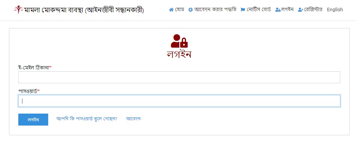Focus the ই-মেইল ঠিকানা input field

tap(179, 77)
